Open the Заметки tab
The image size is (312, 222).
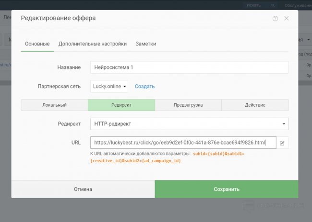click(145, 44)
